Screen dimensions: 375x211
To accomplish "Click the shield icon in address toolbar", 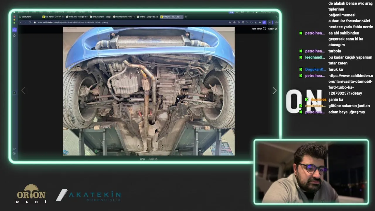I will click(239, 22).
